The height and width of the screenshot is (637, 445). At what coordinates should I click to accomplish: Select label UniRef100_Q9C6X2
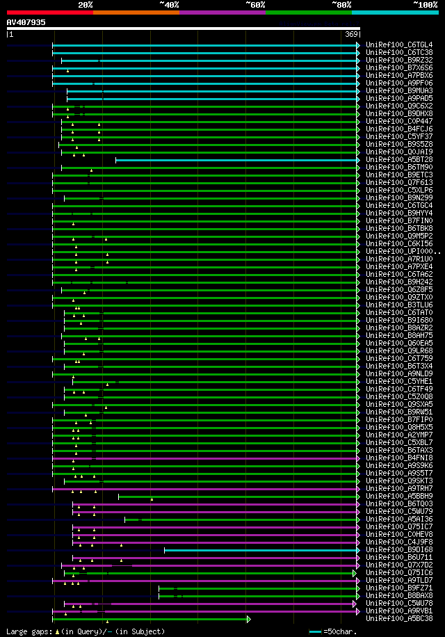tap(399, 106)
